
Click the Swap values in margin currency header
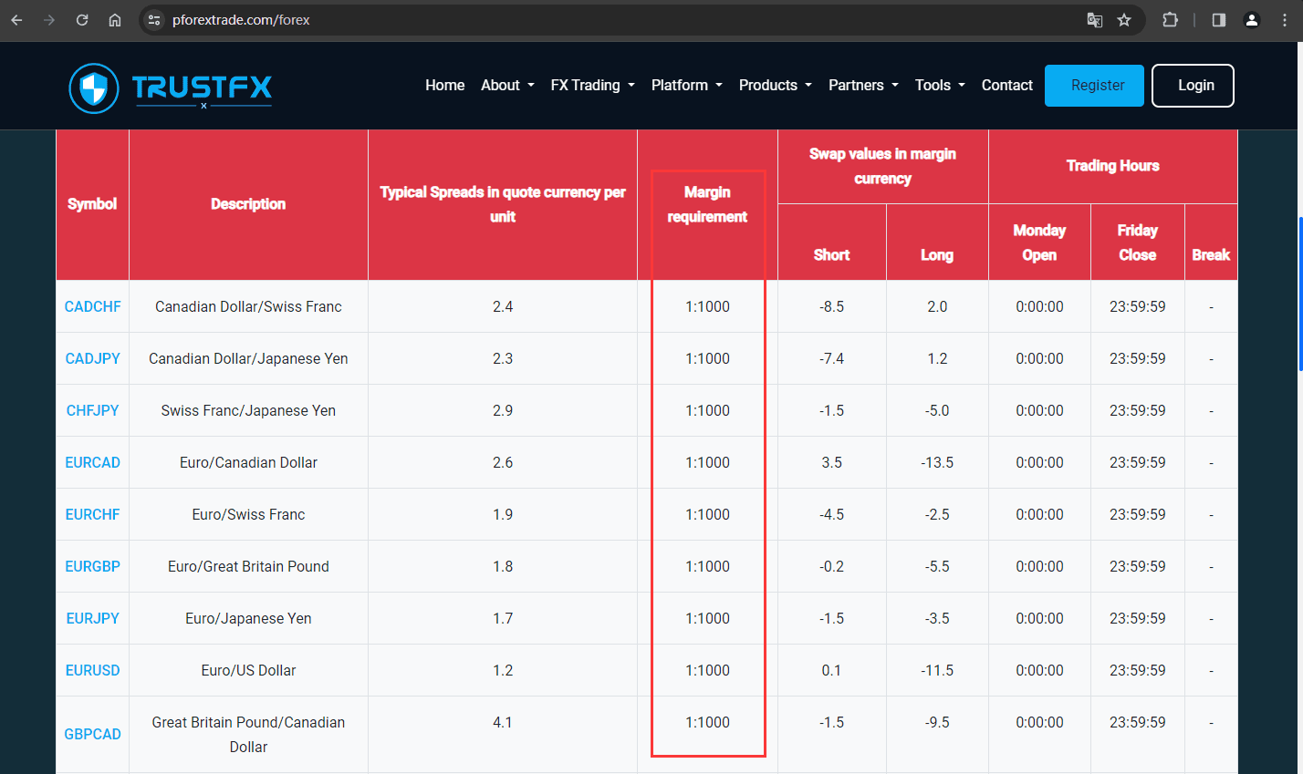882,166
